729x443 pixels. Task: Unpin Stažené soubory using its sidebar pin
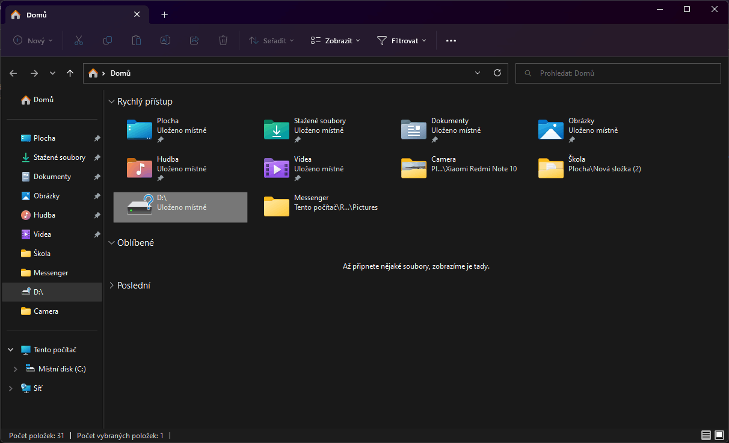tap(97, 157)
